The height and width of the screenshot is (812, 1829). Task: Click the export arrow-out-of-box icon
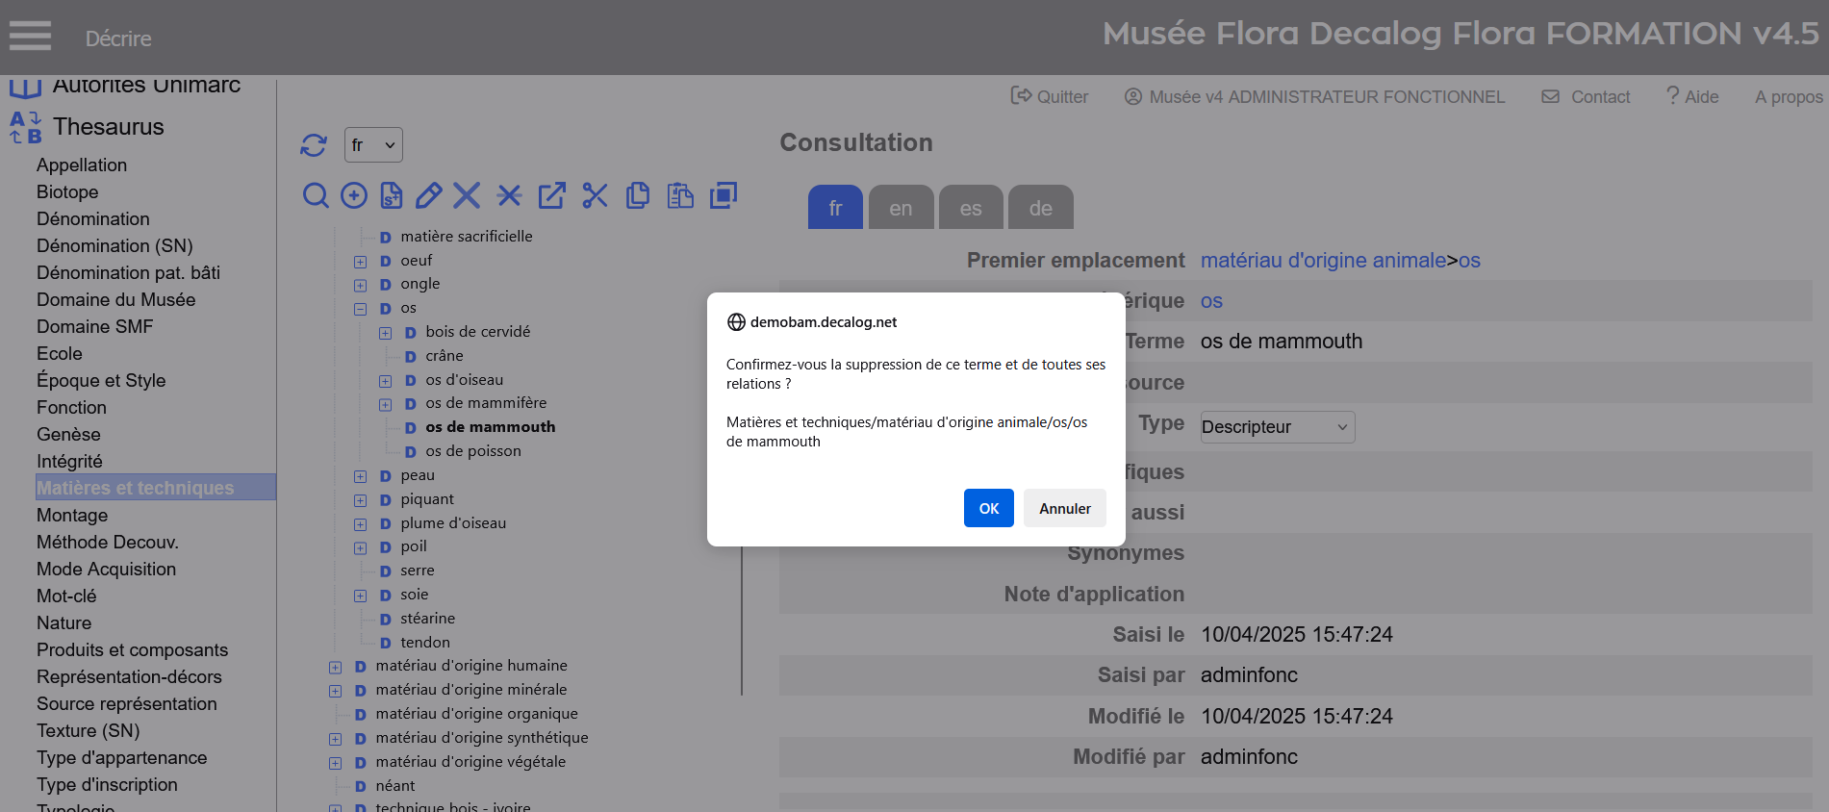[x=551, y=196]
